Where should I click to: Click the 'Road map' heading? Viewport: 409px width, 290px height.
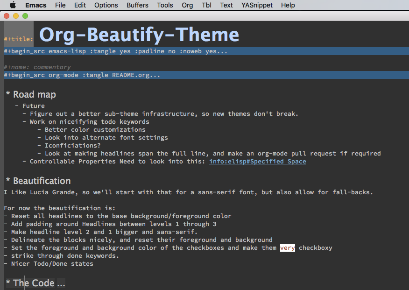click(35, 94)
